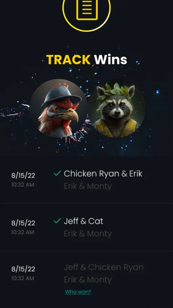Choose Chicken Ryan & Erik winning team
This screenshot has height=308, width=173.
pyautogui.click(x=103, y=174)
